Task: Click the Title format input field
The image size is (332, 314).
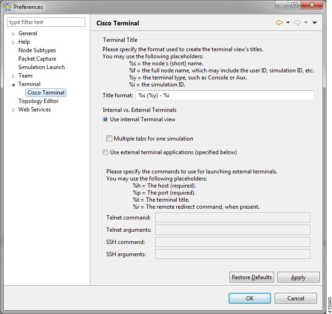Action: (225, 95)
